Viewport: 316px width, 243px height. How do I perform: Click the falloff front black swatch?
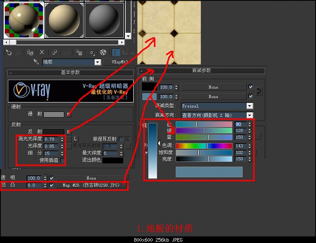(x=149, y=87)
